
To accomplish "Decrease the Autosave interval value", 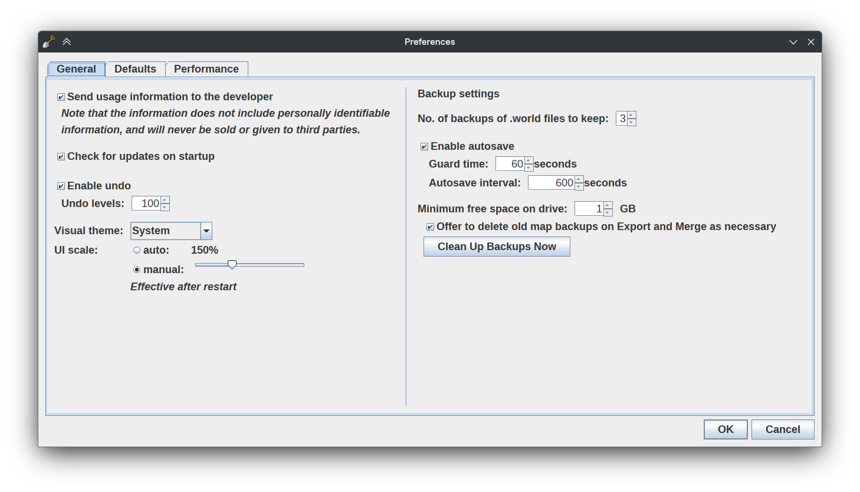I will coord(579,186).
